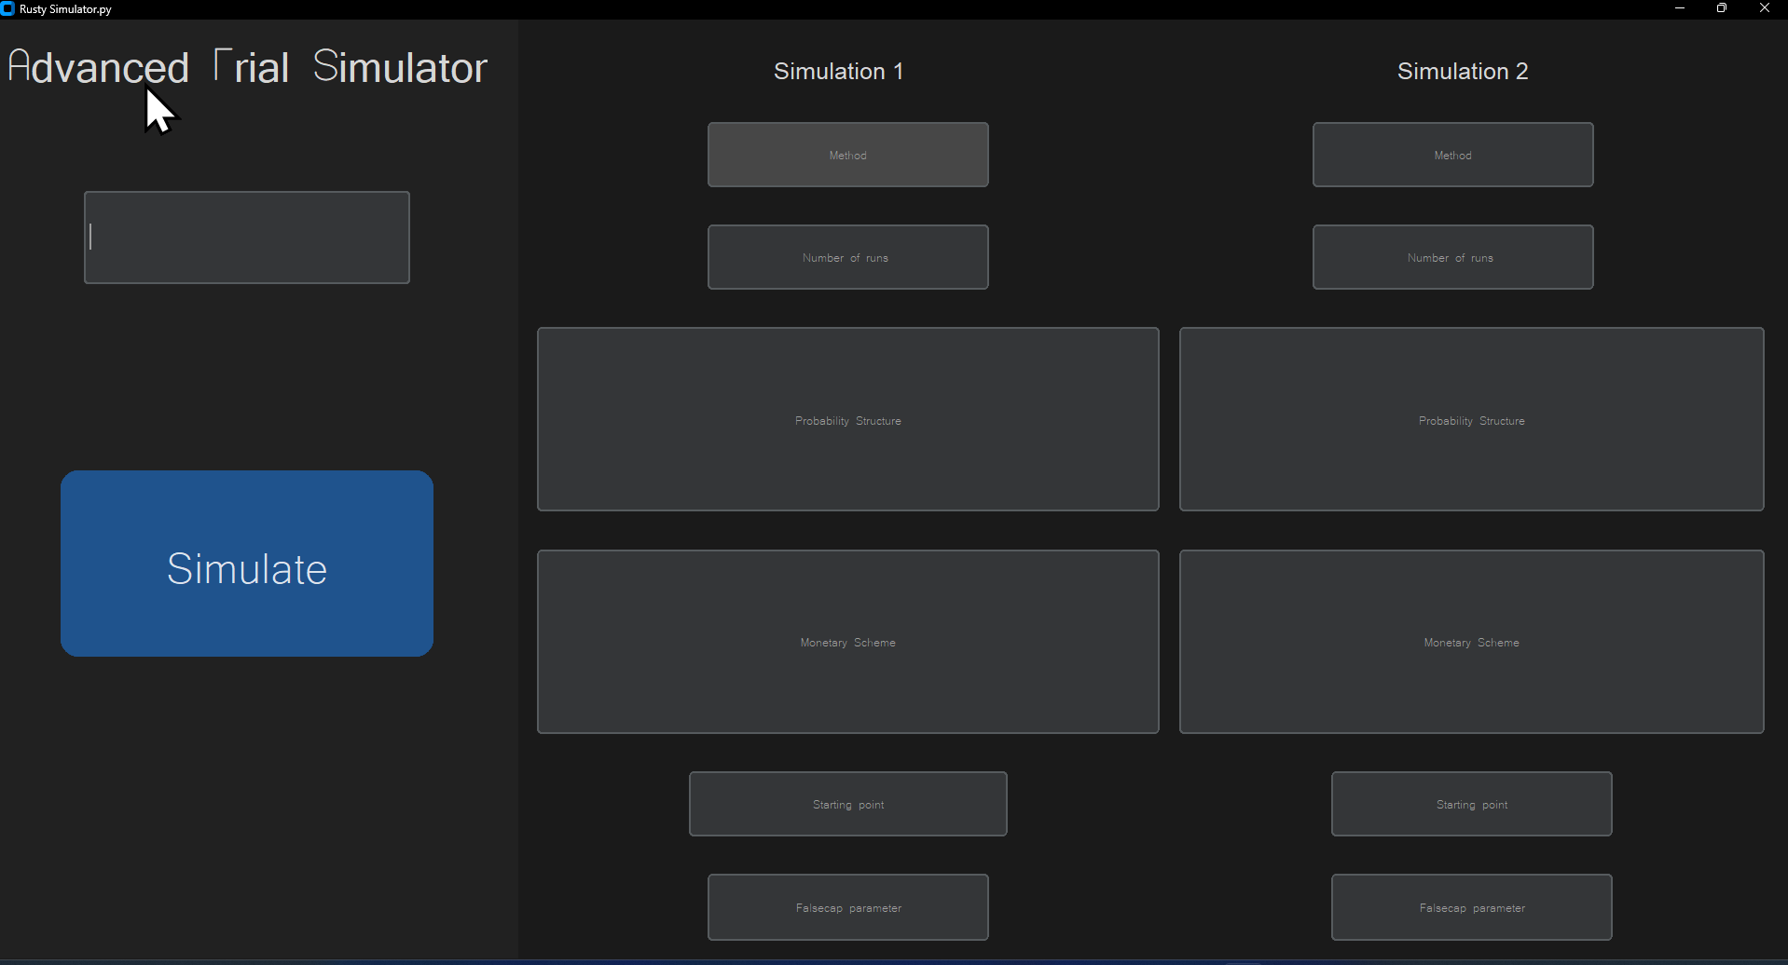Click the Advanced Trial Simulator title
Screen dimensions: 1788x965
tap(247, 67)
